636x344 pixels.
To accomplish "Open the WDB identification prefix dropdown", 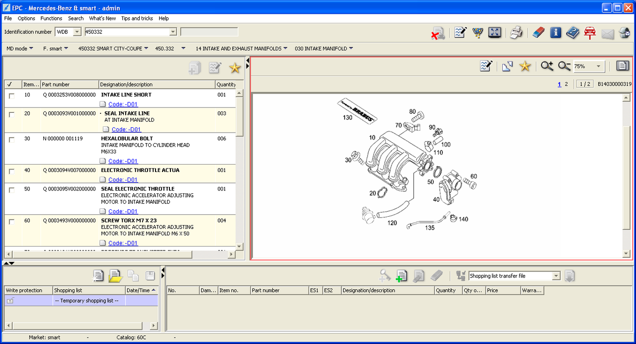I will 77,32.
